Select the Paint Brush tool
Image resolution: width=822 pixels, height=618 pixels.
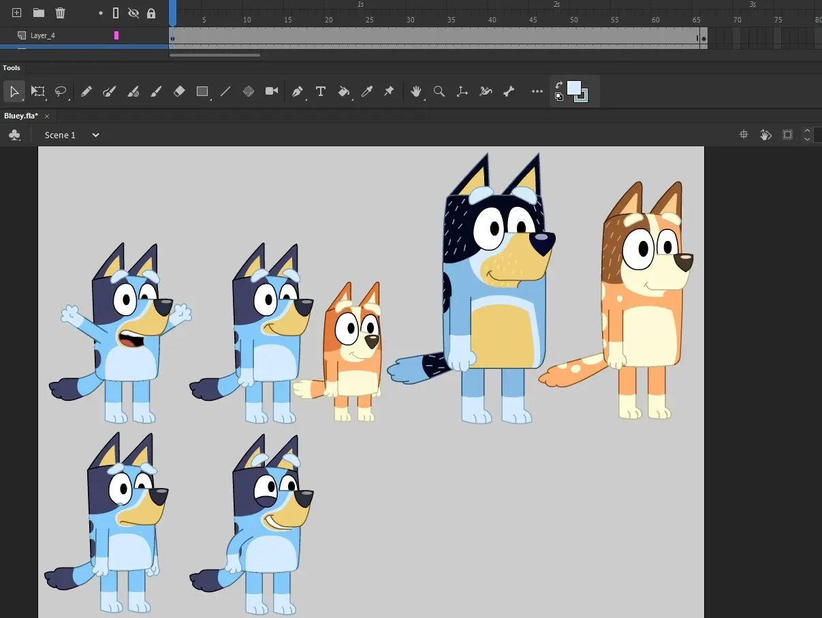[133, 91]
